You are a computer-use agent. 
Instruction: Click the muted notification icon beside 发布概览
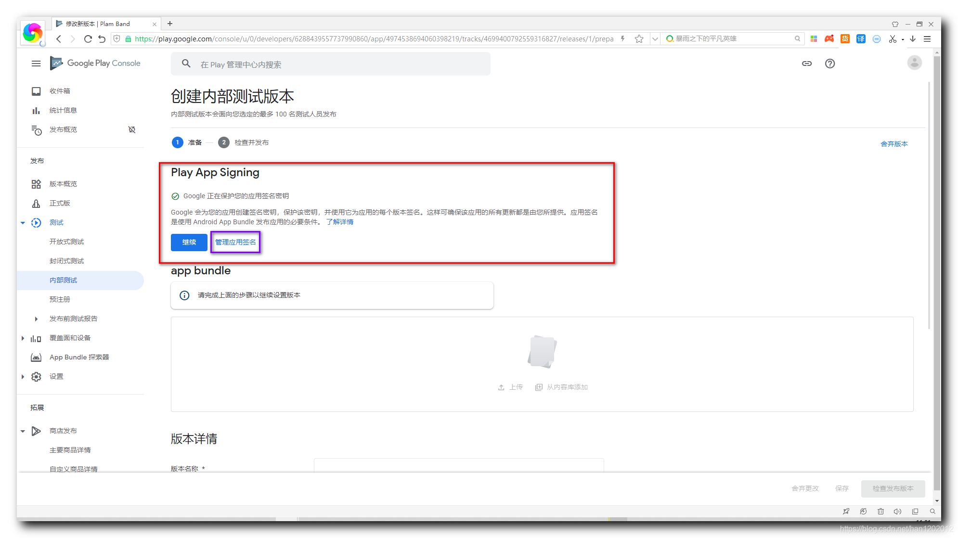click(x=132, y=129)
